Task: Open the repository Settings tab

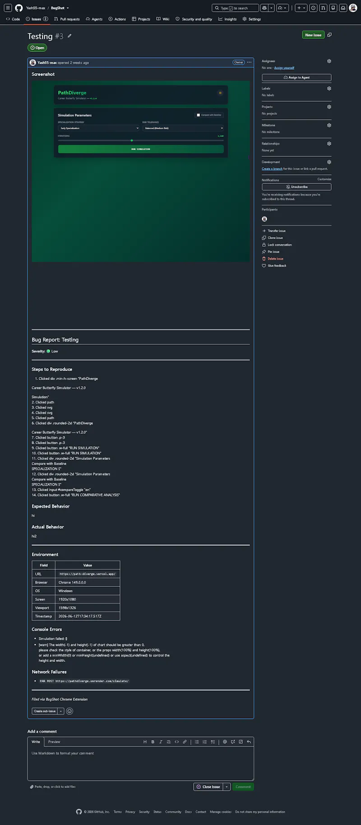Action: coord(252,19)
